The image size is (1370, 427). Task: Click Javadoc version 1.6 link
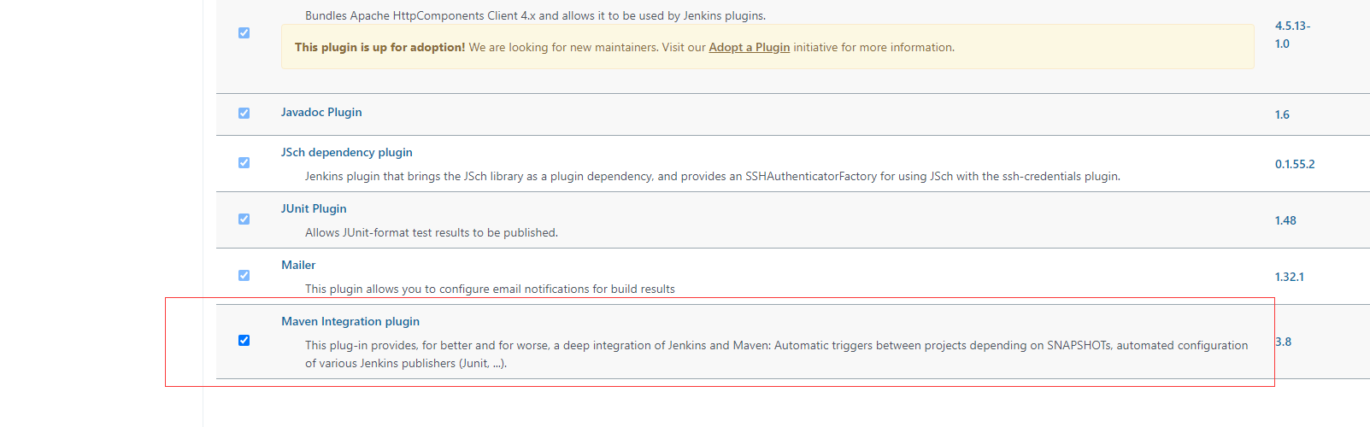pyautogui.click(x=1282, y=114)
